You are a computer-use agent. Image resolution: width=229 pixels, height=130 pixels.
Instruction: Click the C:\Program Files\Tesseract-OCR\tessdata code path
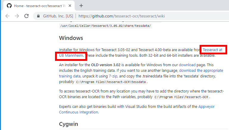coord(111,82)
